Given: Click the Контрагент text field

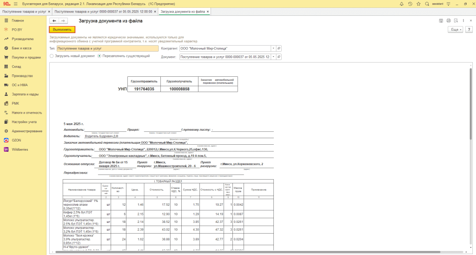Looking at the screenshot, I should 225,48.
